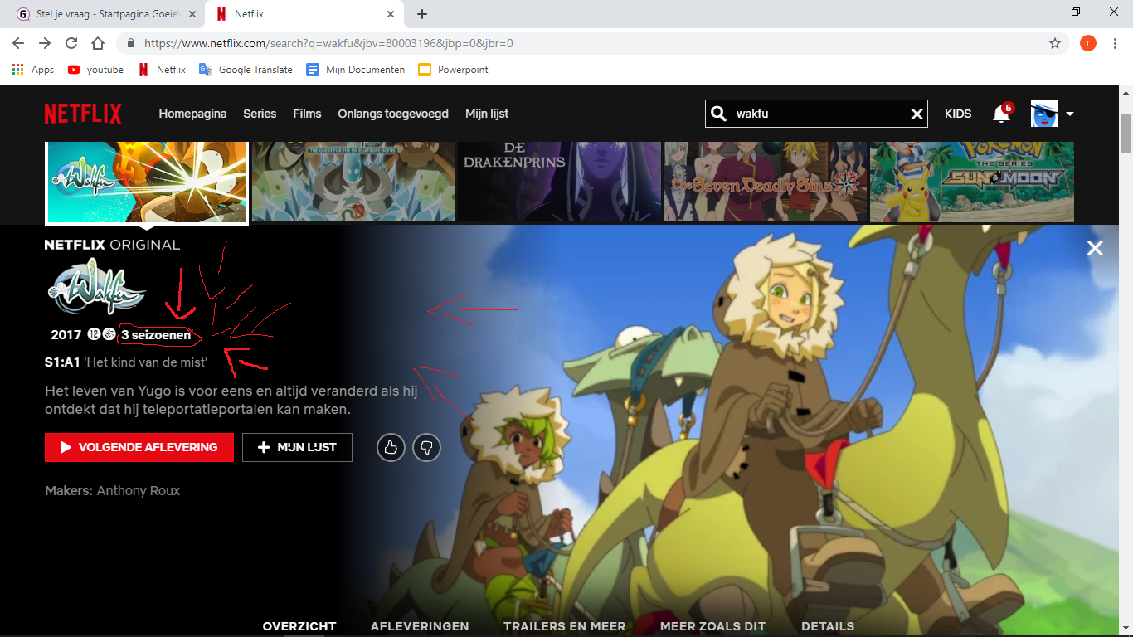The image size is (1133, 637).
Task: Go to browser home page
Action: coord(98,43)
